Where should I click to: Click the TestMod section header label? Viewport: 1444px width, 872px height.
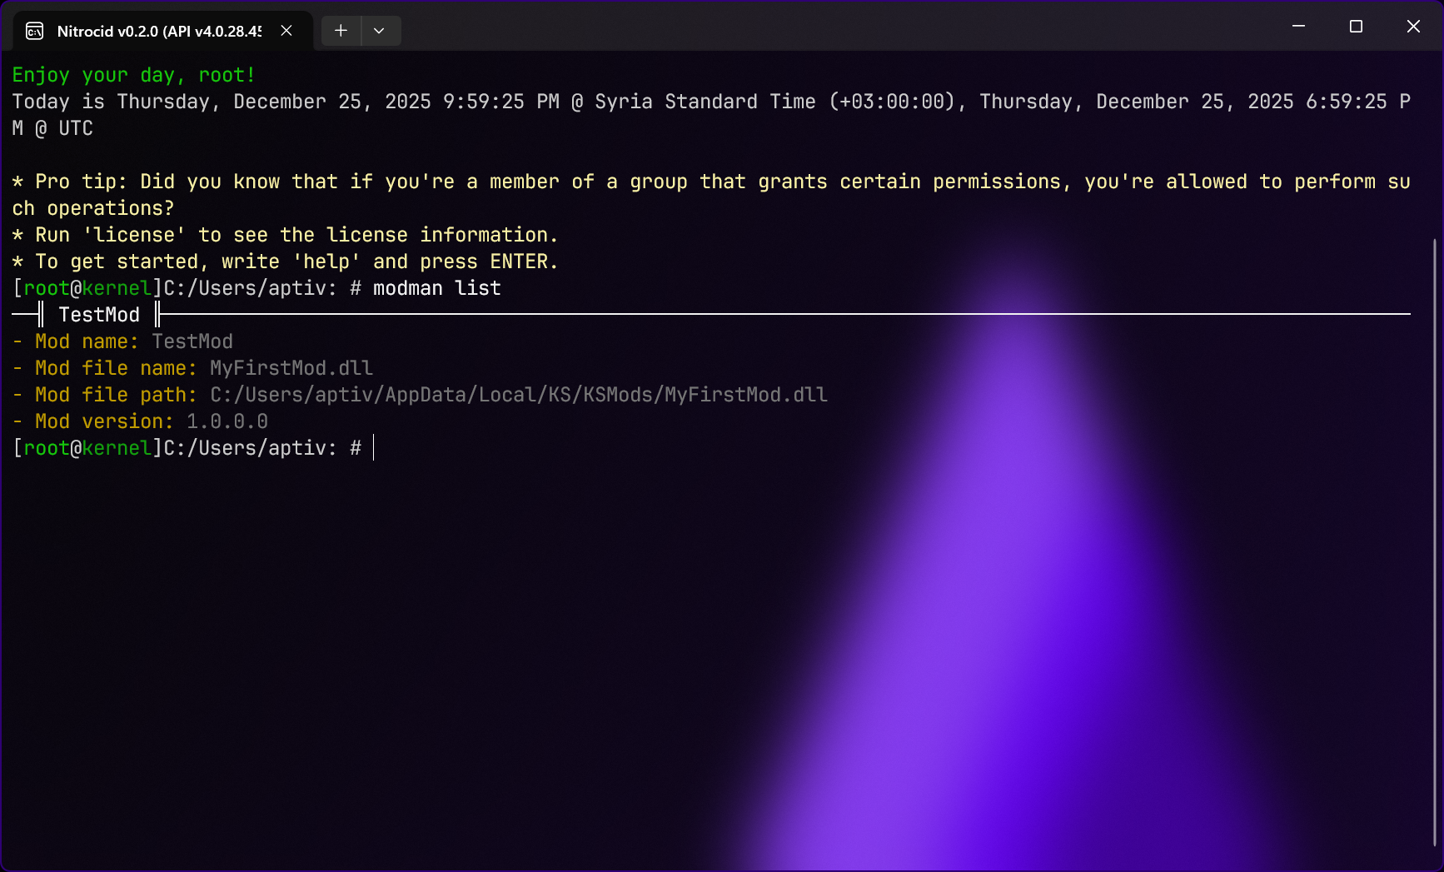(99, 315)
